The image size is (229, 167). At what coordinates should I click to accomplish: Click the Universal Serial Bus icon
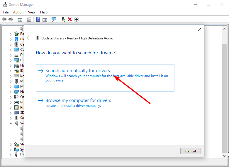point(16,155)
